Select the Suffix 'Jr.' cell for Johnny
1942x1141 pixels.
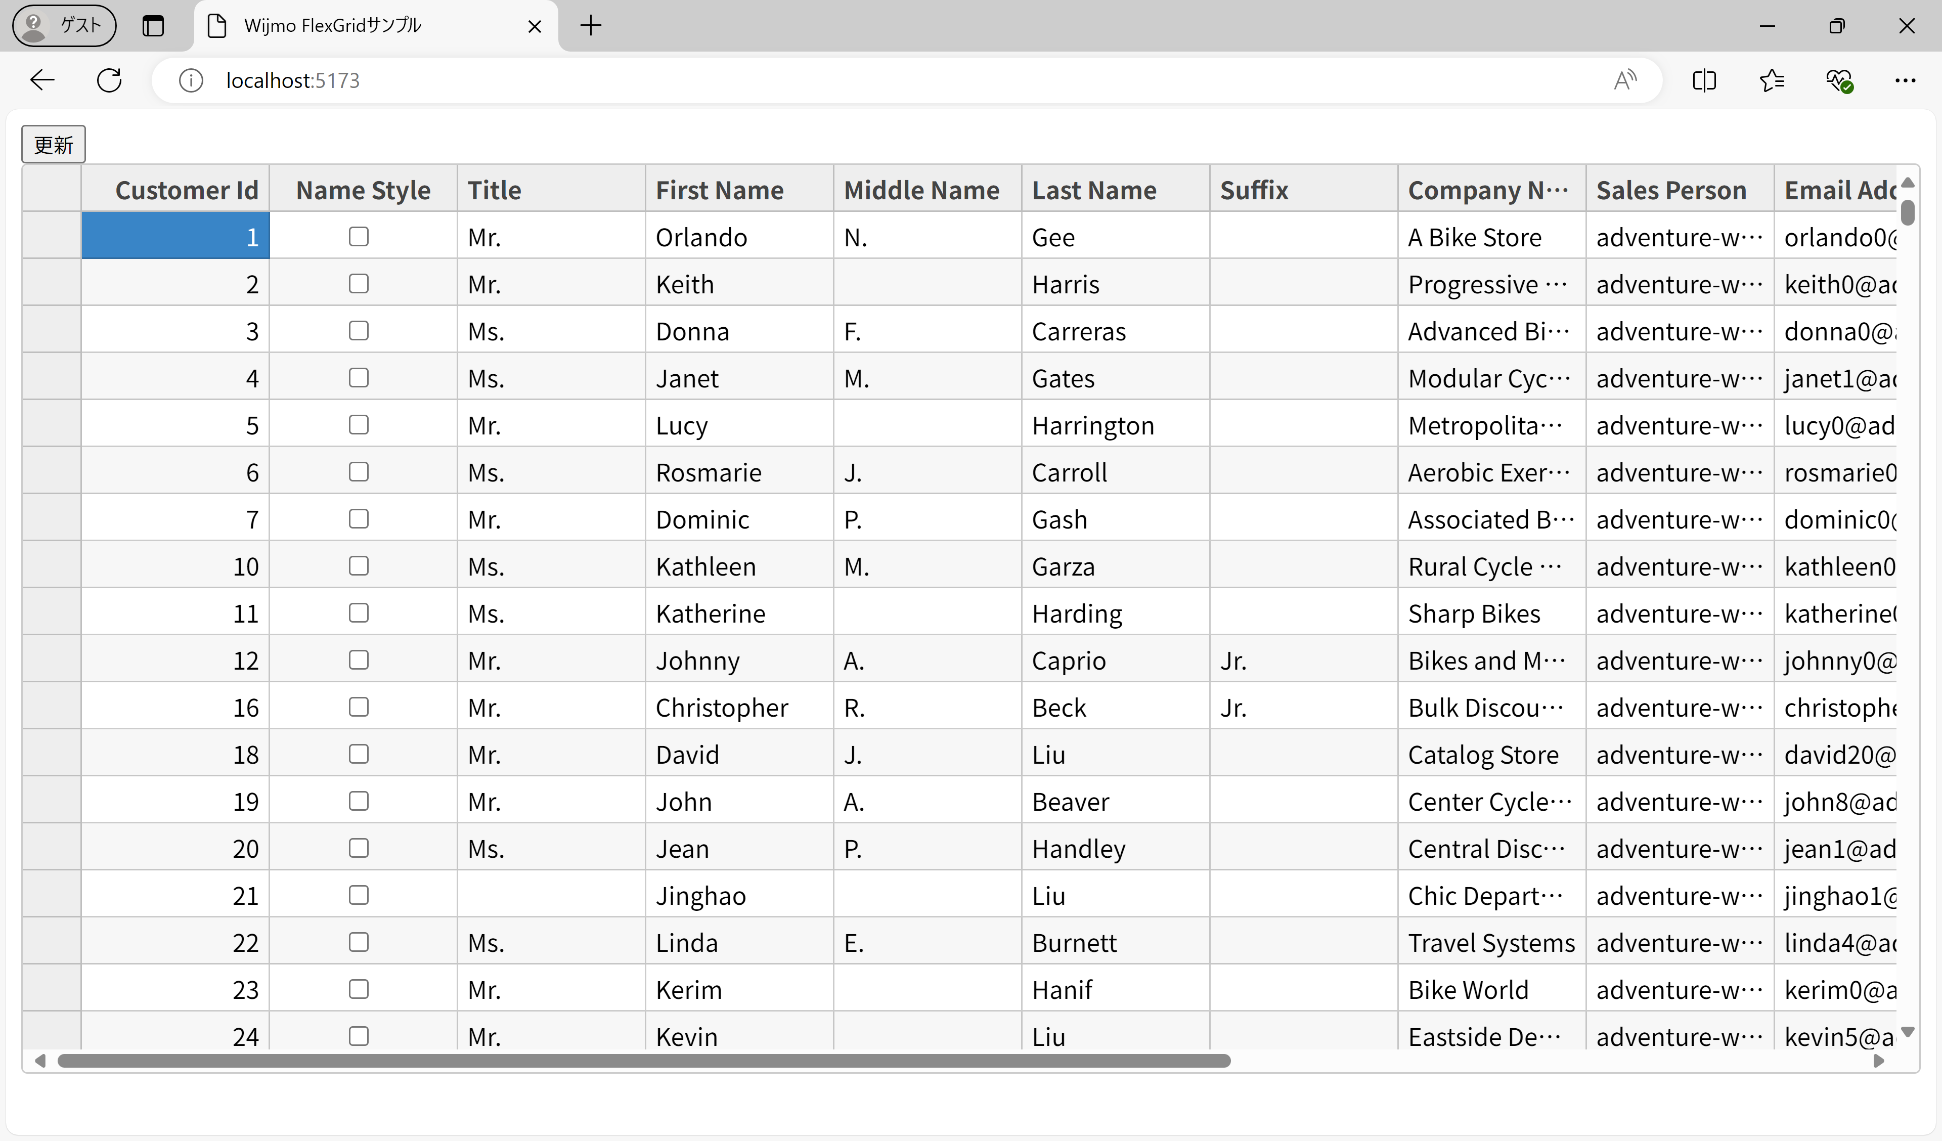tap(1304, 659)
